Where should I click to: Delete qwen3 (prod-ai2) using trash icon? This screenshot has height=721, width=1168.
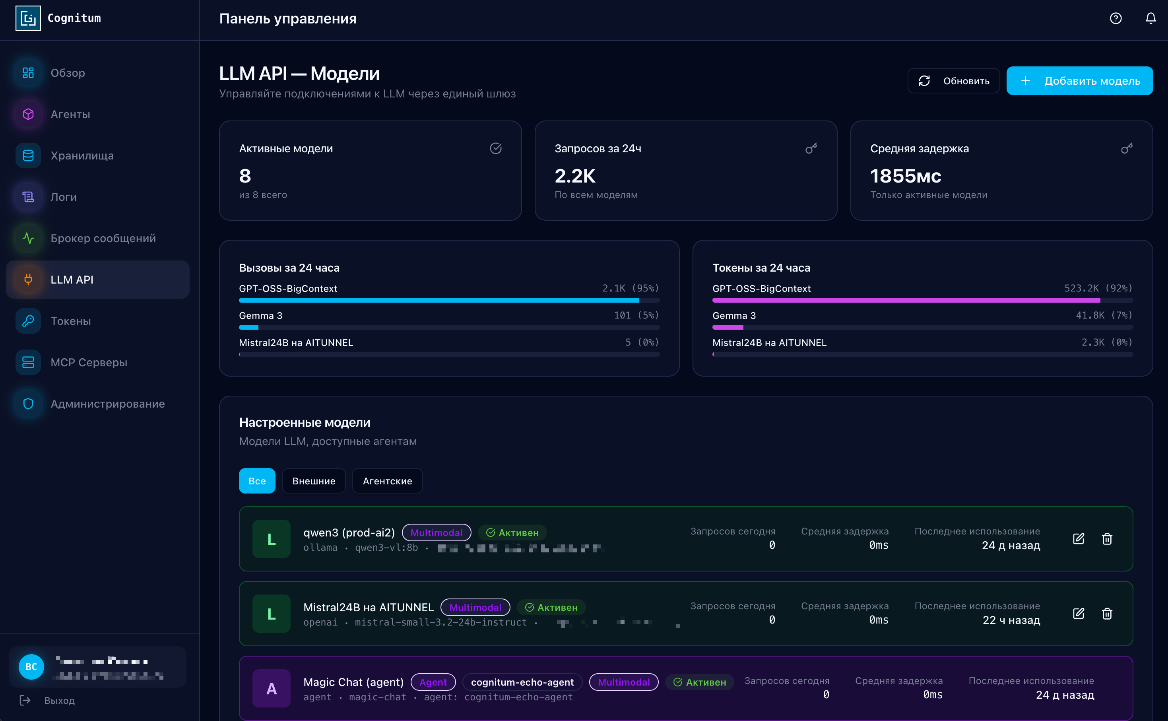[x=1106, y=539]
